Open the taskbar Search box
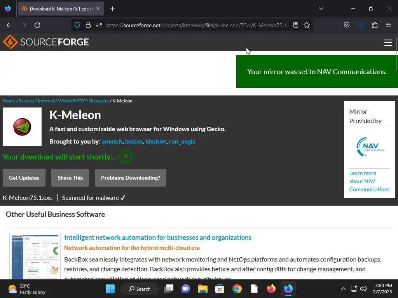The image size is (398, 298). [140, 289]
